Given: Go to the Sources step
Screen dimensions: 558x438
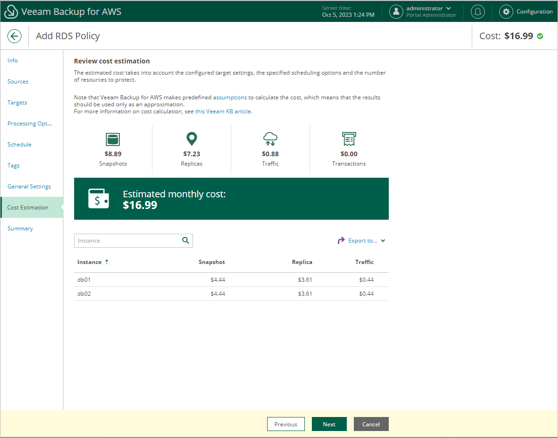Looking at the screenshot, I should [18, 82].
